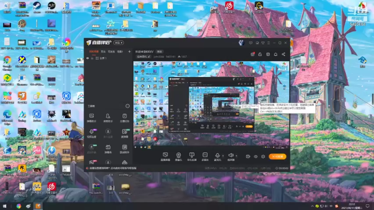
Task: Add a phone screen-cast source
Action: point(192,157)
